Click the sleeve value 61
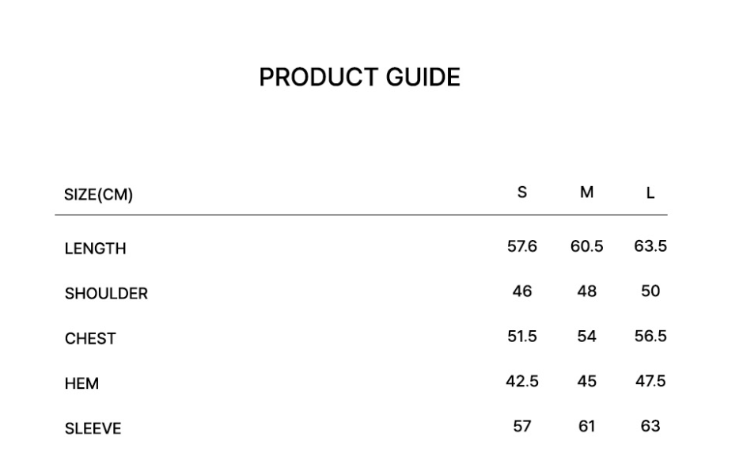743x468 pixels. click(x=586, y=427)
